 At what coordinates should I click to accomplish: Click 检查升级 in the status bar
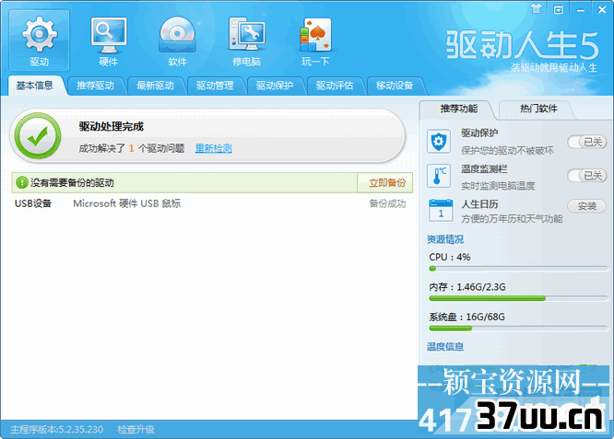coord(136,430)
